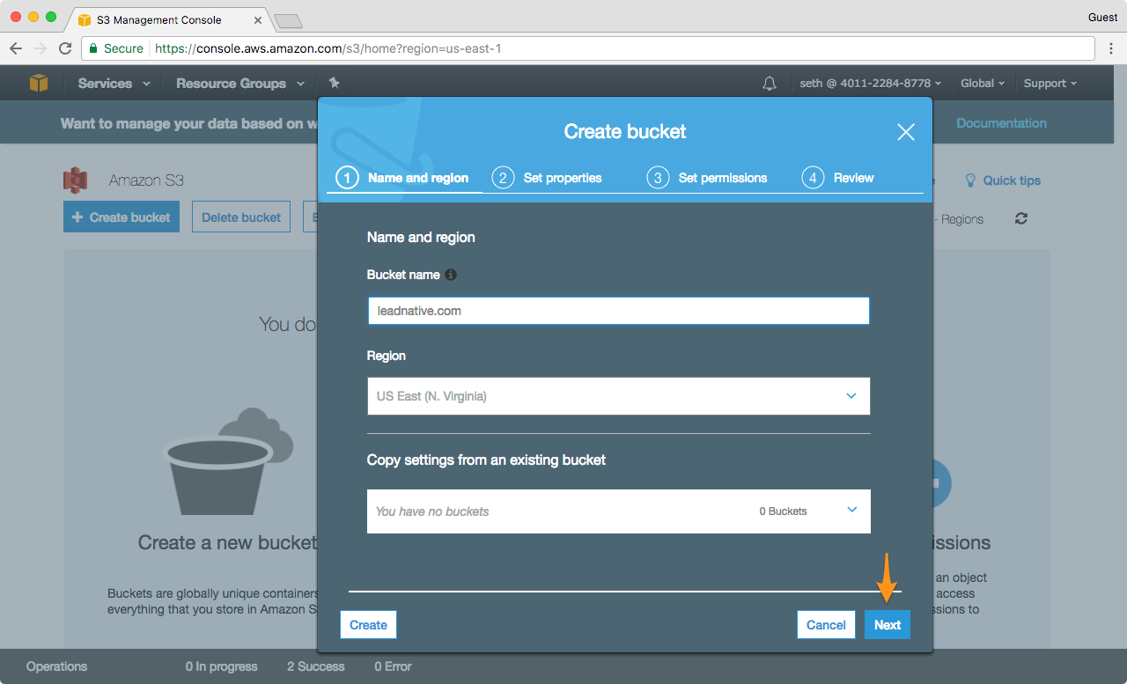Viewport: 1127px width, 684px height.
Task: Expand the seth account dropdown
Action: click(870, 84)
